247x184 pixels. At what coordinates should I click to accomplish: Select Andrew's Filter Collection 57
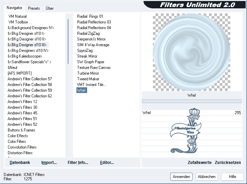(x=30, y=79)
